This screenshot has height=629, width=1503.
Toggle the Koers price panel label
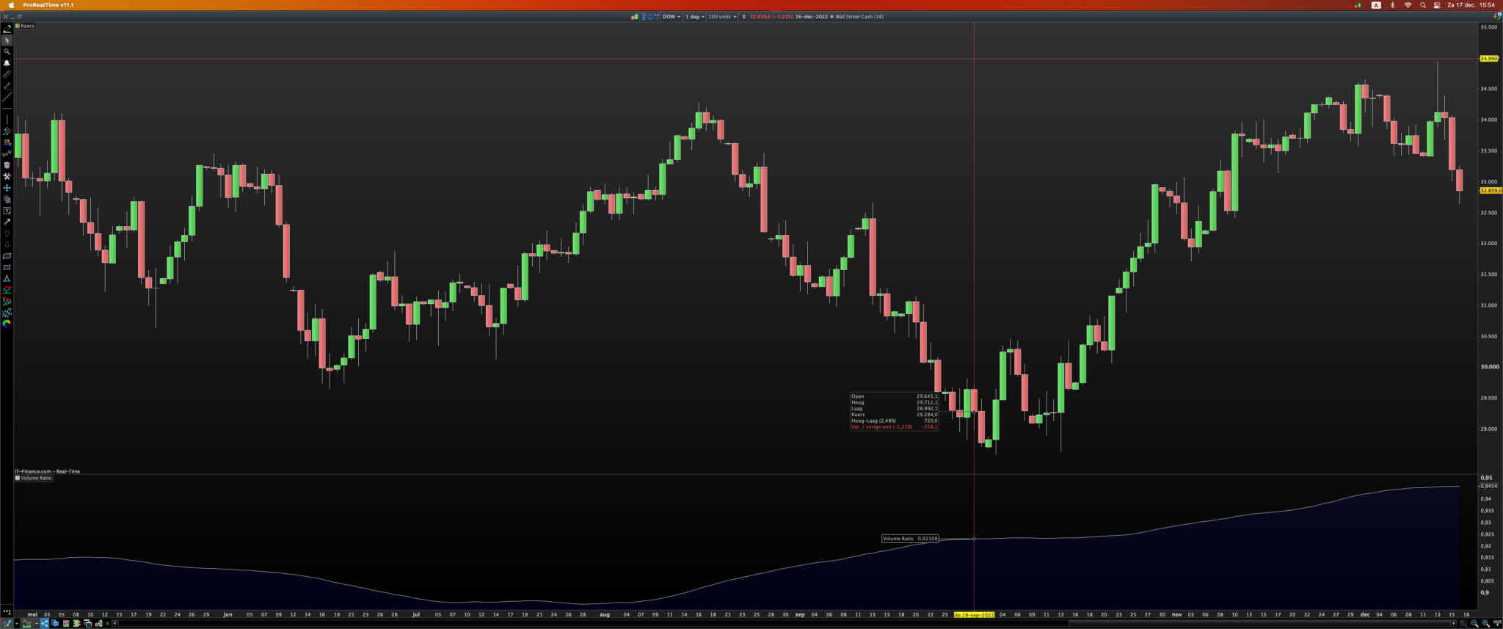tap(25, 26)
